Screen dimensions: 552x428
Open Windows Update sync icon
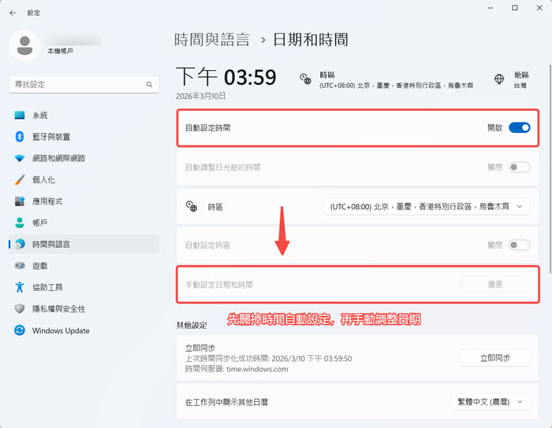pos(20,330)
